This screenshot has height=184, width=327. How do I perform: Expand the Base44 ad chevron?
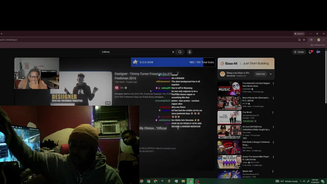(271, 74)
